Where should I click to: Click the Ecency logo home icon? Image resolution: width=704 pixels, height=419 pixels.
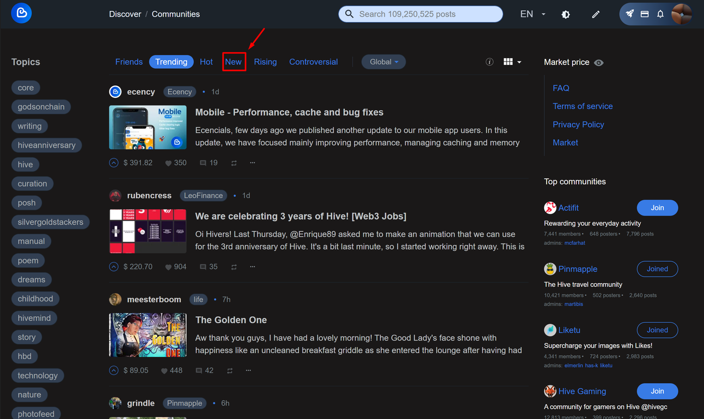(21, 13)
